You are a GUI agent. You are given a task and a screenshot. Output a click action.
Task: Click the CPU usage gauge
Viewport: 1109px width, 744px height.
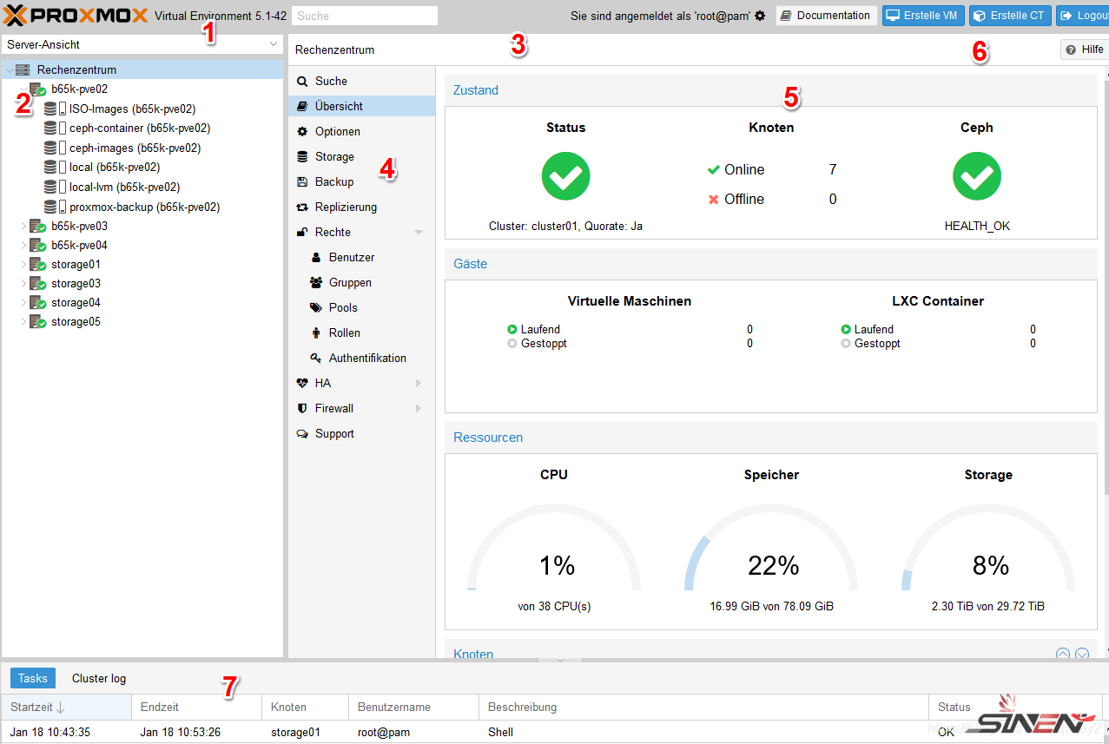[x=554, y=547]
